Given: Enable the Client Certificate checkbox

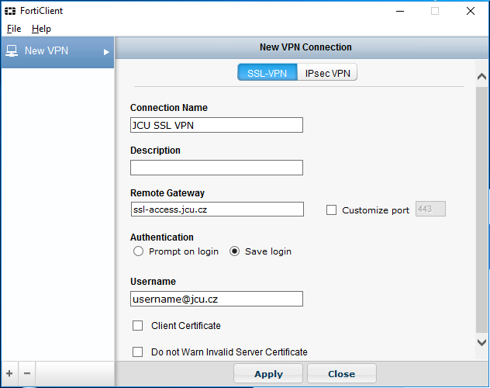Looking at the screenshot, I should point(137,325).
